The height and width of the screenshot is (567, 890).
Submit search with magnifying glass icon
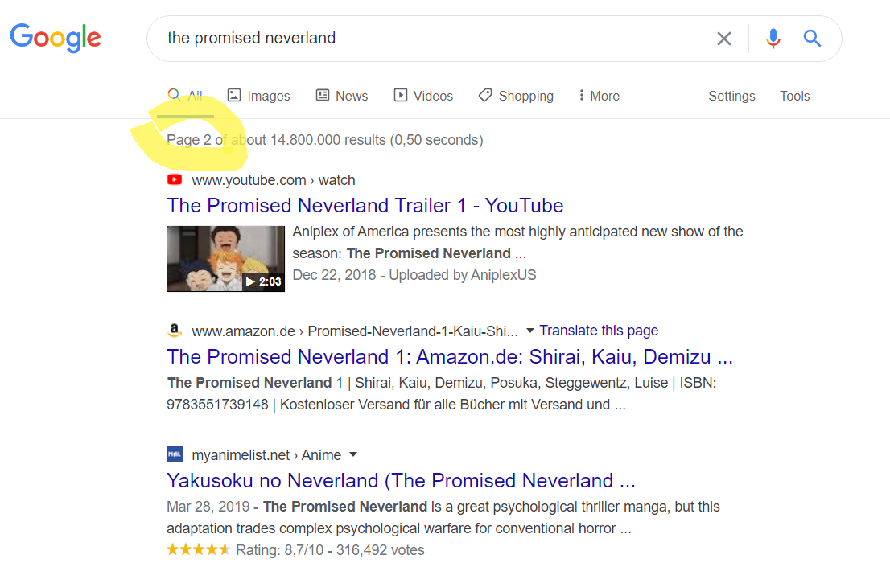coord(812,39)
